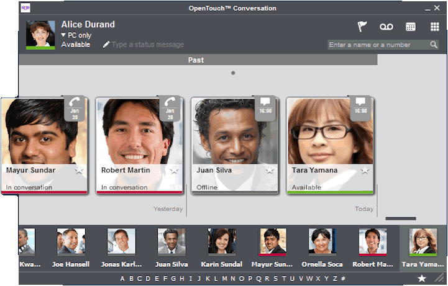Click the phone call icon on Mayur Sundar card

click(x=75, y=104)
